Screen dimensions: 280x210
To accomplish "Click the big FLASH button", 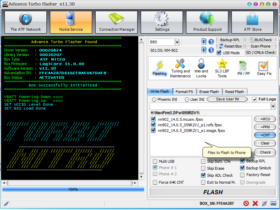I will click(213, 192).
